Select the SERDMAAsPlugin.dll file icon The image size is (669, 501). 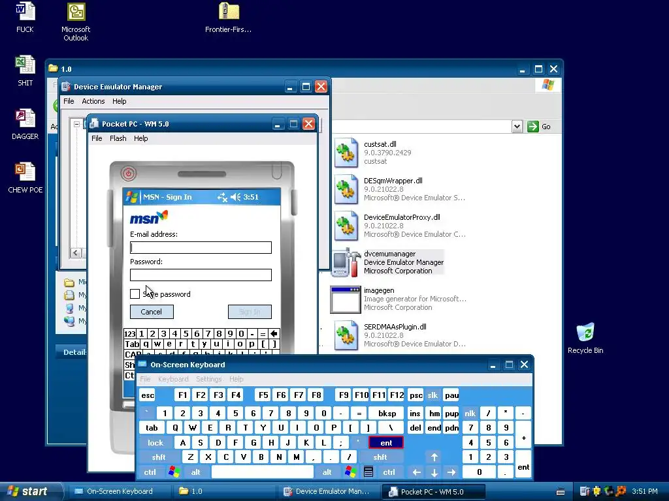click(346, 335)
